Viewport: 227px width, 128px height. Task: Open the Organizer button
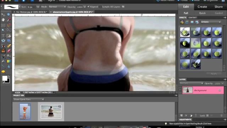211,1
